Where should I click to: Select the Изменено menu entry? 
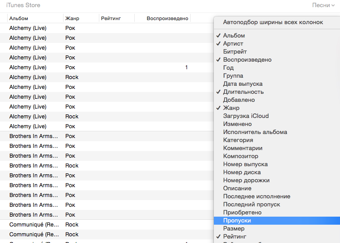click(277, 124)
